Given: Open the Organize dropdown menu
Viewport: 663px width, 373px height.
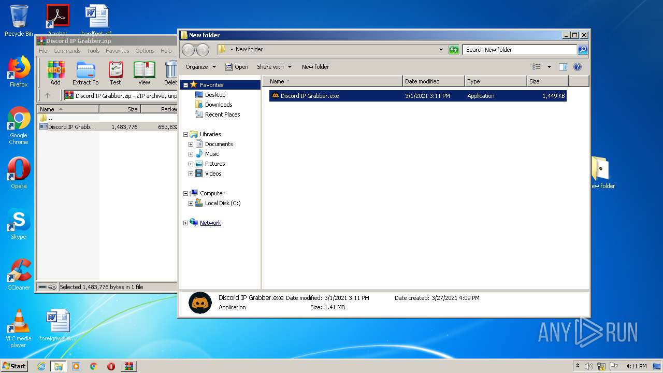Looking at the screenshot, I should coord(200,67).
